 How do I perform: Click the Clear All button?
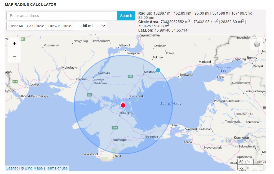pyautogui.click(x=16, y=26)
